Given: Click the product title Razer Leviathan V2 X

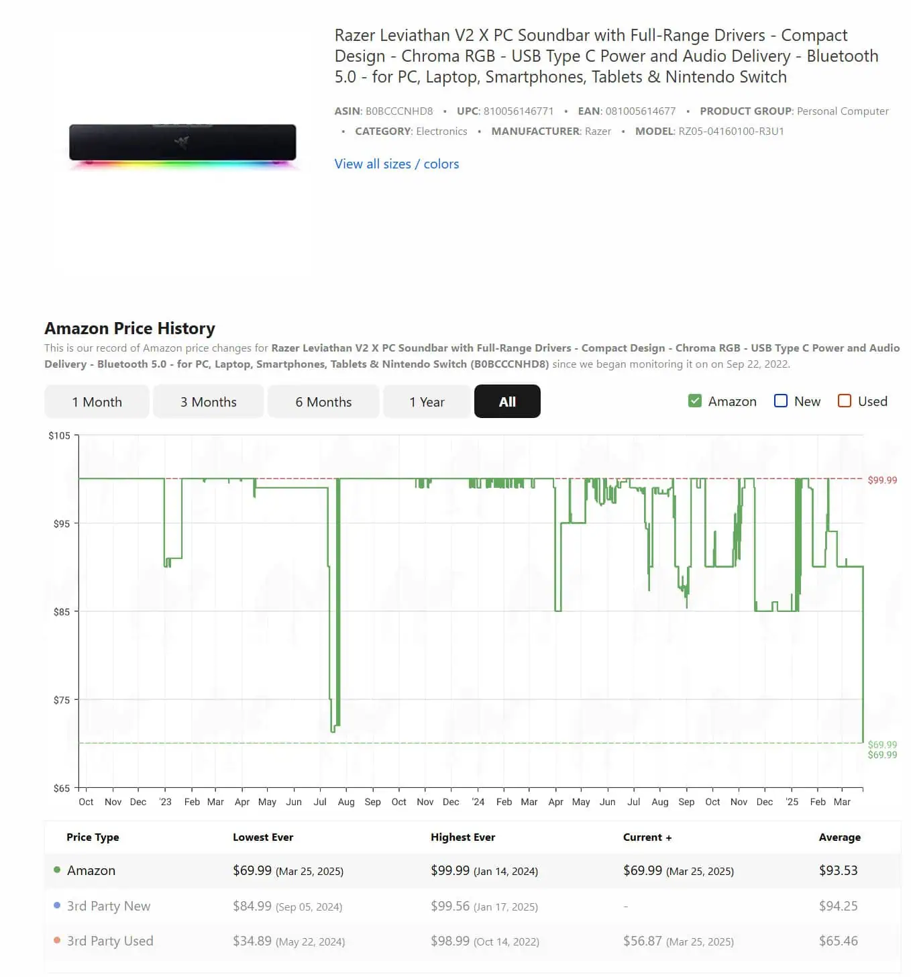Looking at the screenshot, I should click(x=606, y=56).
